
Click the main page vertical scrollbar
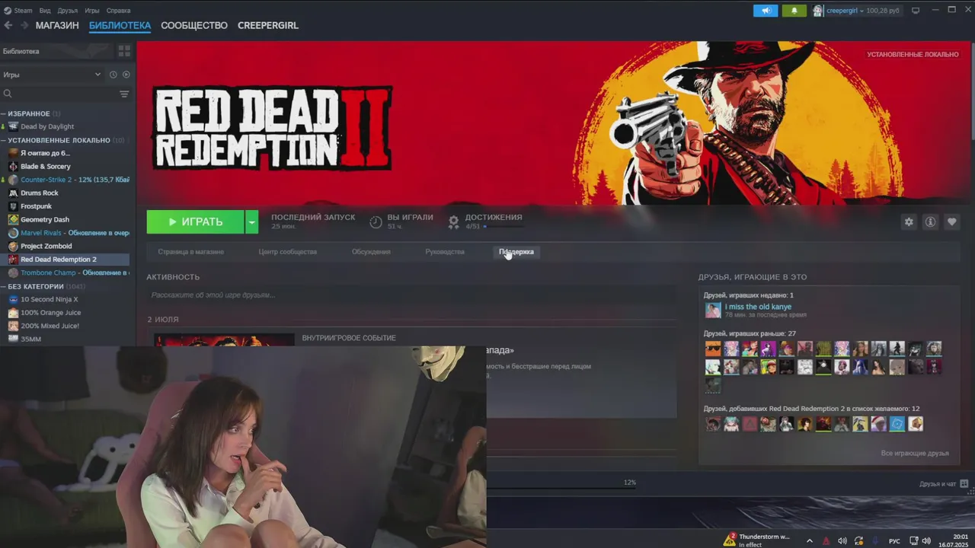(972, 90)
